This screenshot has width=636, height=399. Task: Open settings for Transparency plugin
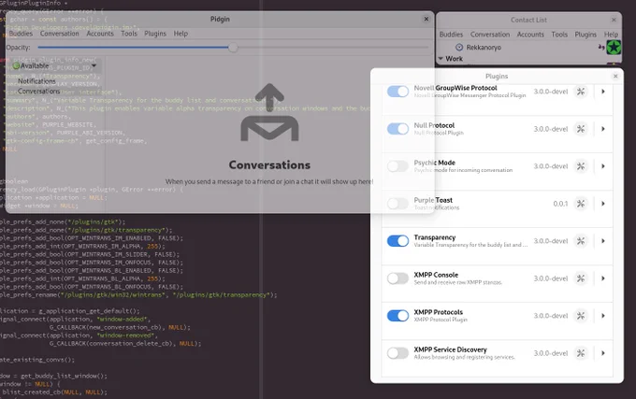coord(581,241)
